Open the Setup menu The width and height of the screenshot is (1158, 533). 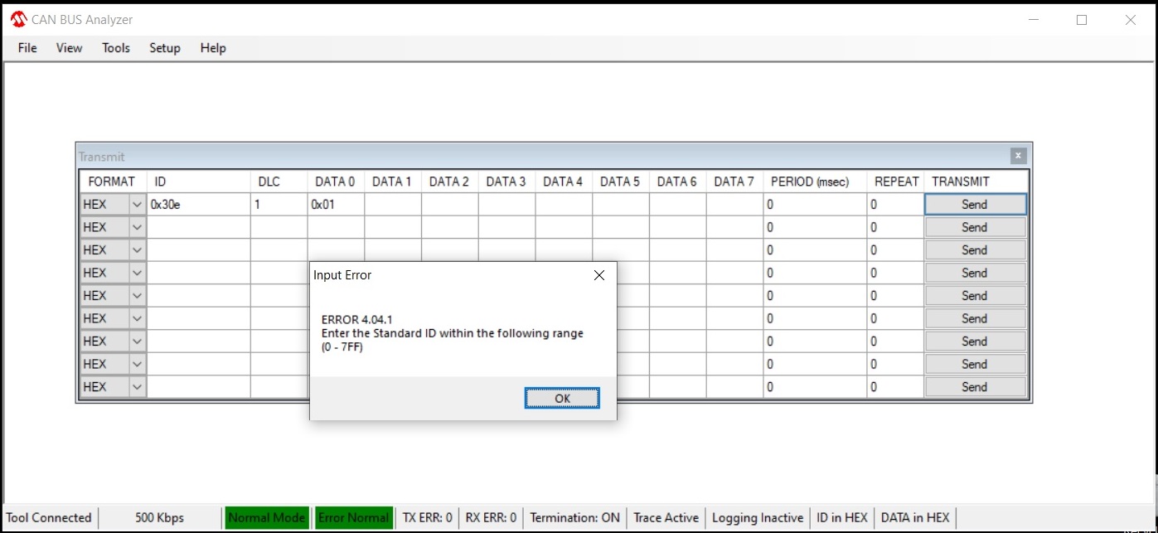pyautogui.click(x=165, y=48)
